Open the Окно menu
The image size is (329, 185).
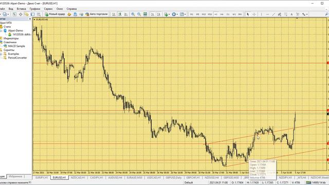[x=60, y=9]
